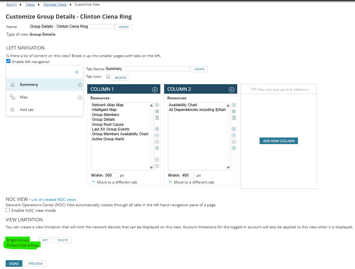The width and height of the screenshot is (355, 269).
Task: Open List of created NOC views
Action: [x=54, y=200]
